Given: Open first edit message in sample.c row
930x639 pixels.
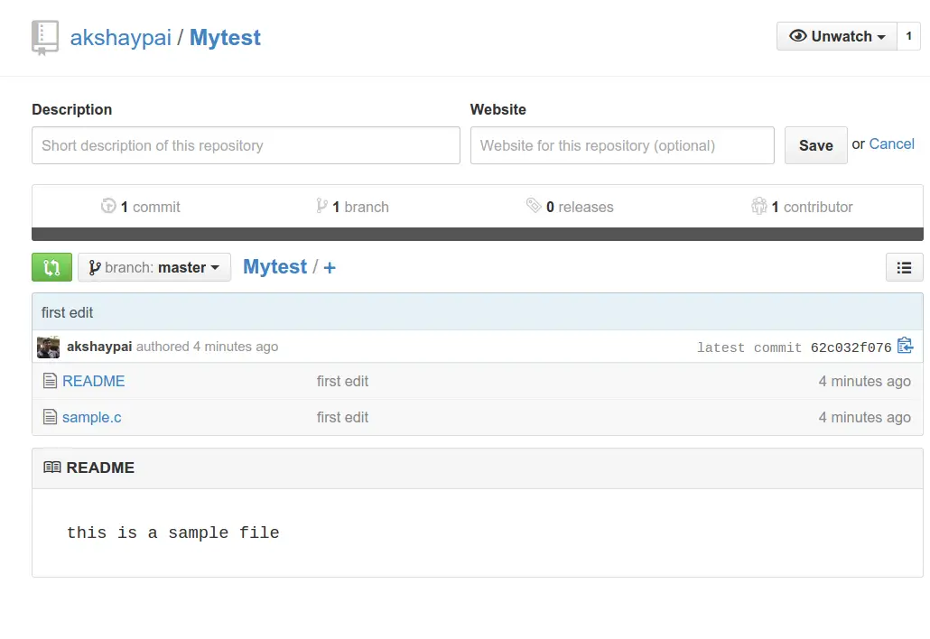Looking at the screenshot, I should pos(342,417).
